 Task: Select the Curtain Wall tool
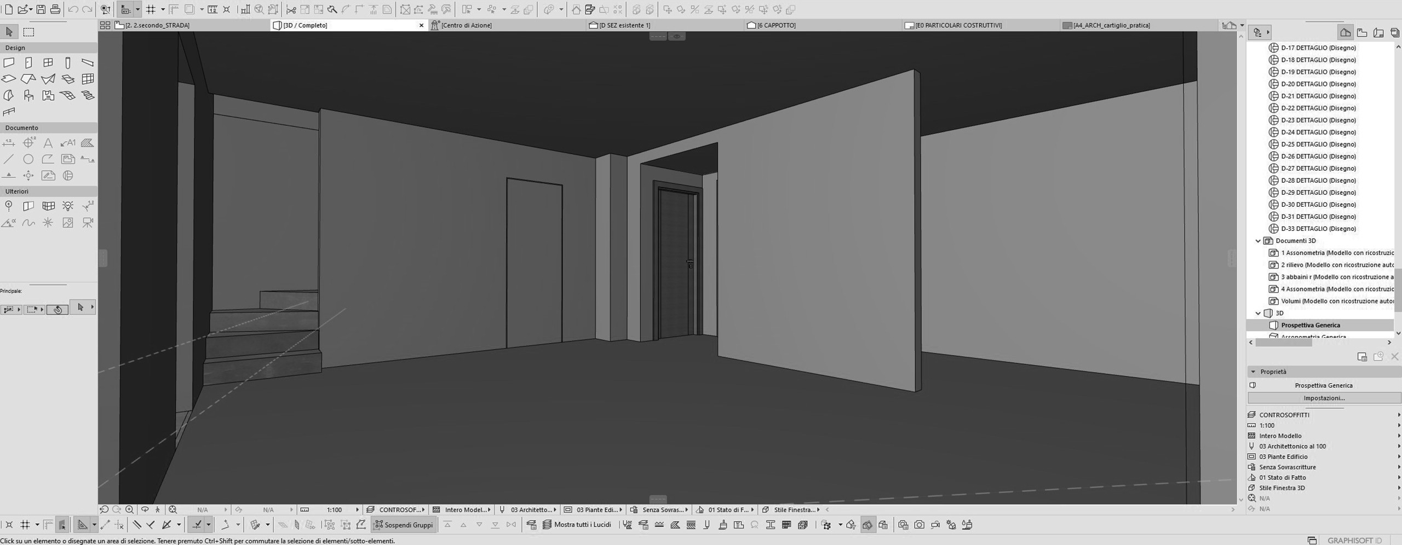click(x=88, y=79)
